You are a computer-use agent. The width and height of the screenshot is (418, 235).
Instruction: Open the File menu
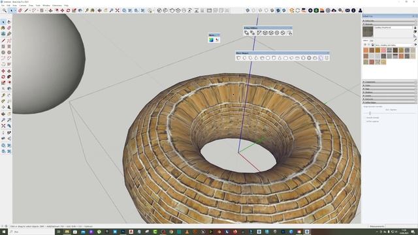[x=3, y=5]
